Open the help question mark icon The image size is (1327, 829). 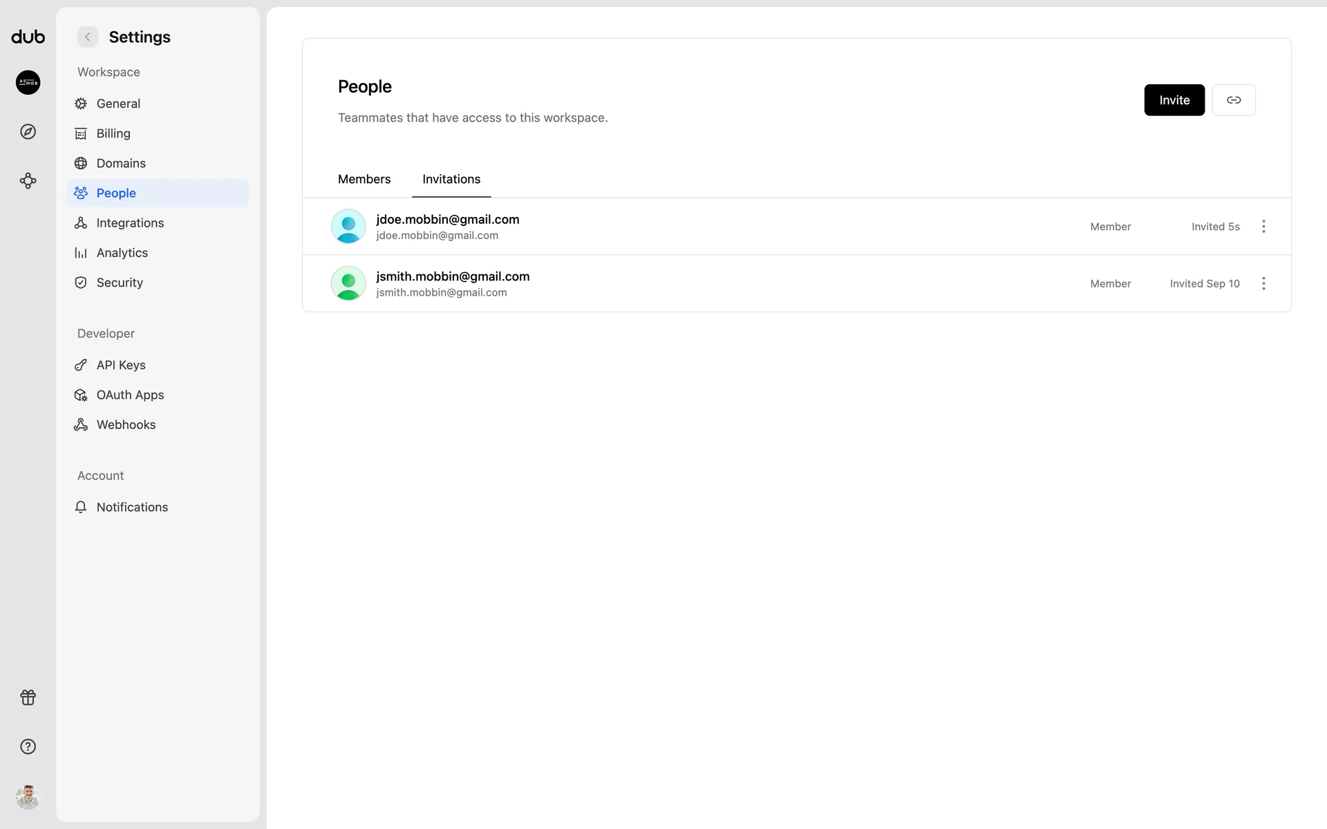click(x=28, y=747)
